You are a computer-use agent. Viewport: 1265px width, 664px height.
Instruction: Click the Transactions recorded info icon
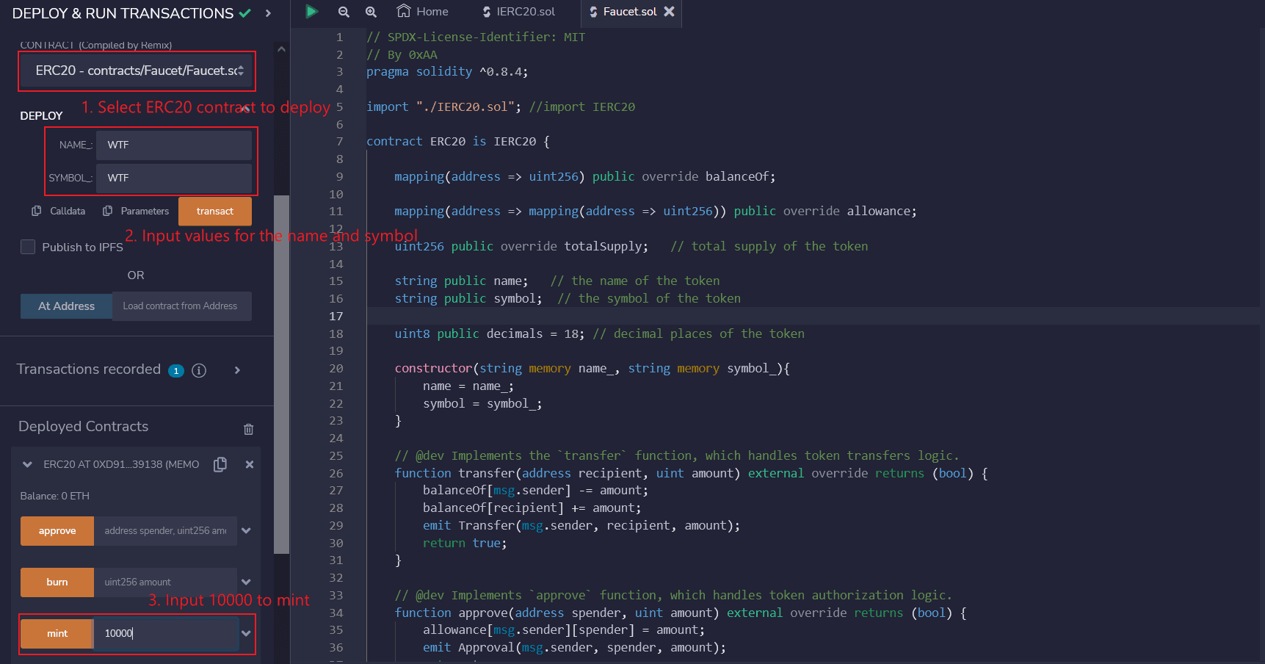pos(199,370)
